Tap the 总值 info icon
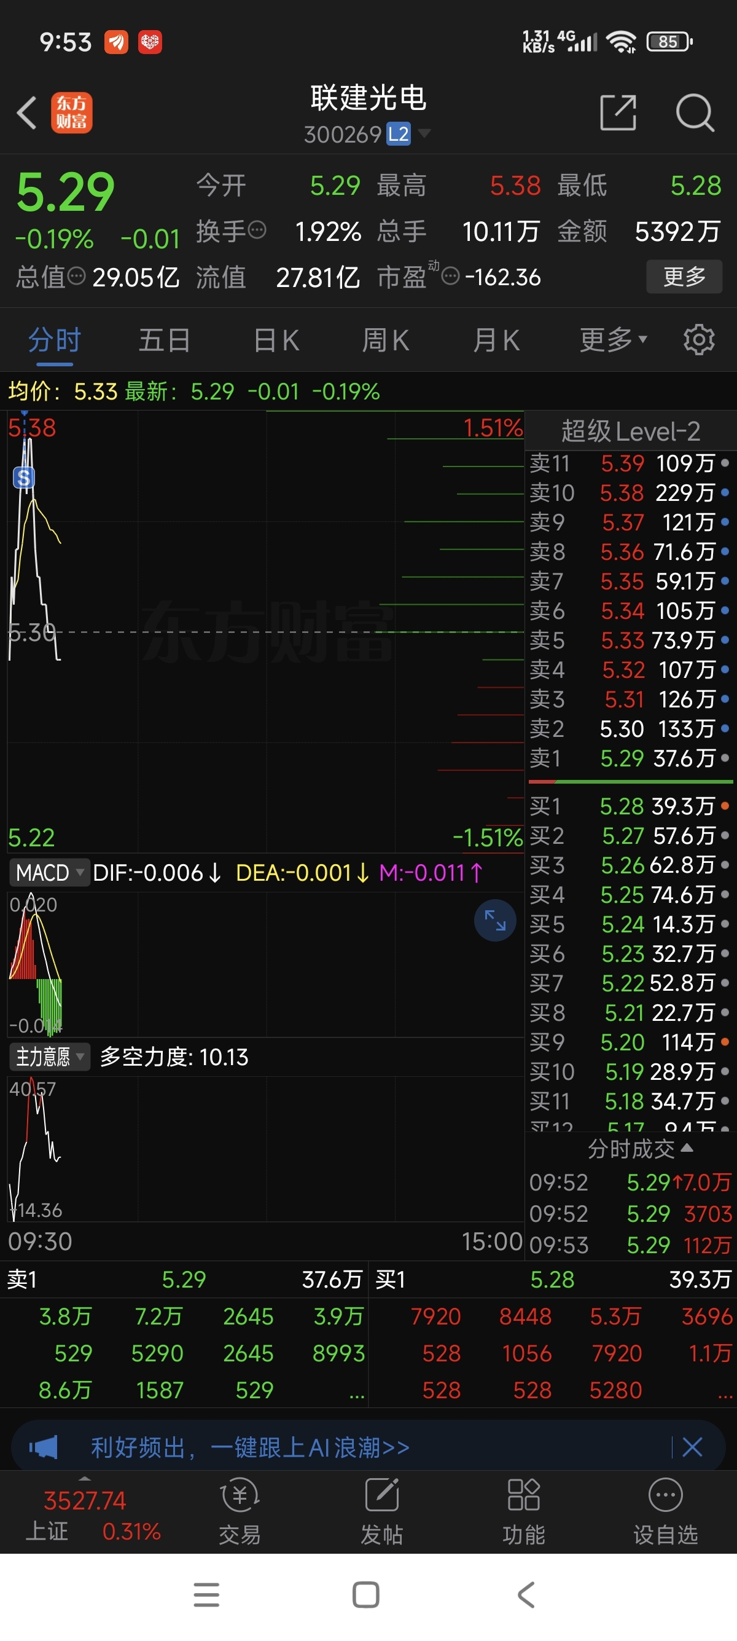Image resolution: width=737 pixels, height=1641 pixels. point(76,276)
